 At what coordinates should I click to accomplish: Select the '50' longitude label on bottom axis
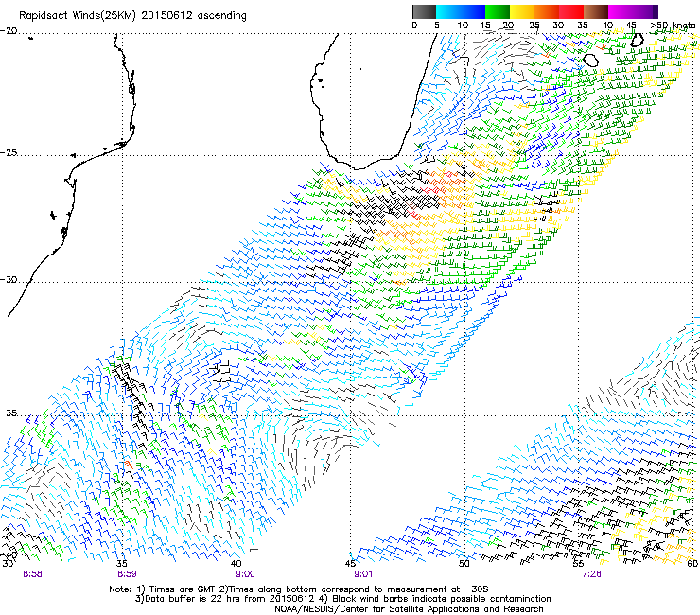(464, 564)
